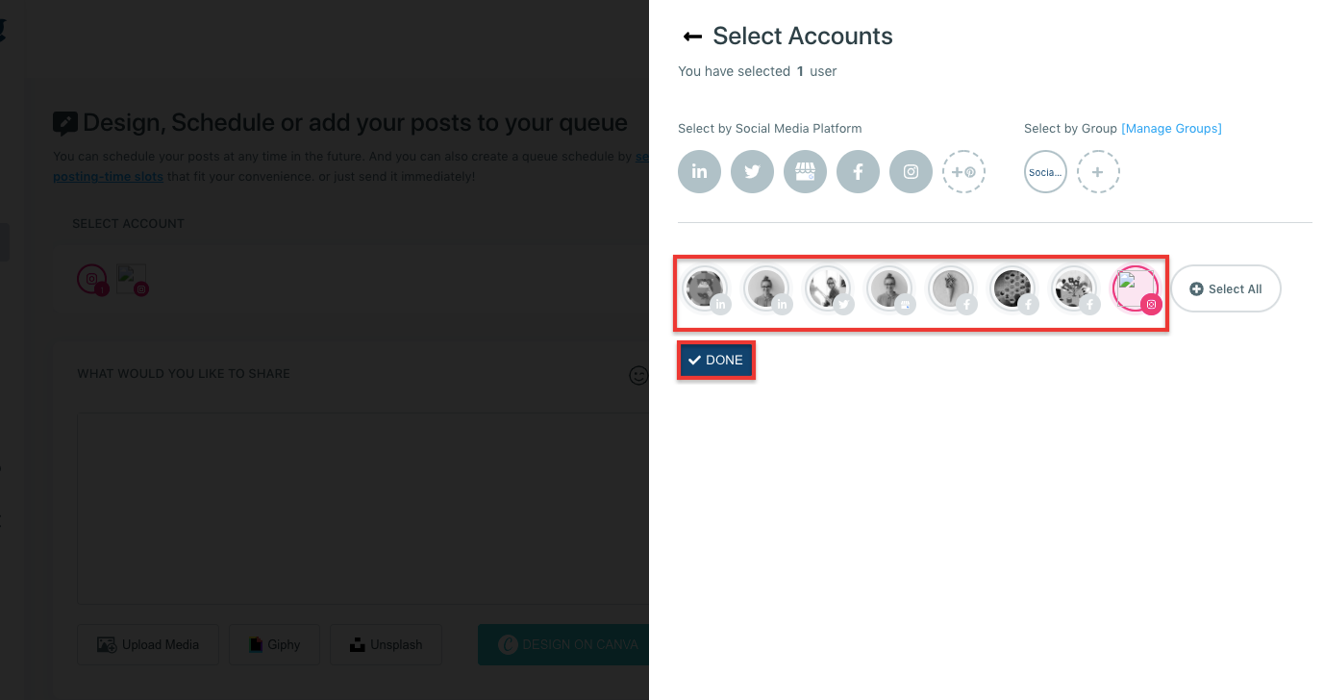1324x700 pixels.
Task: Click the posting-time slots link
Action: click(108, 176)
